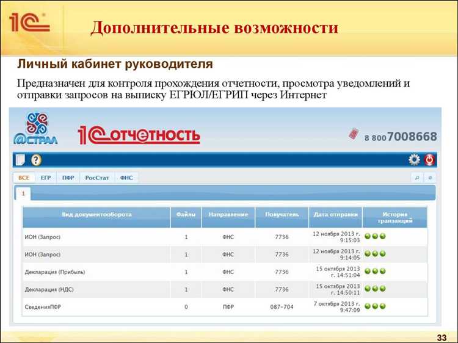
Task: Click the red power logout icon
Action: pos(430,160)
